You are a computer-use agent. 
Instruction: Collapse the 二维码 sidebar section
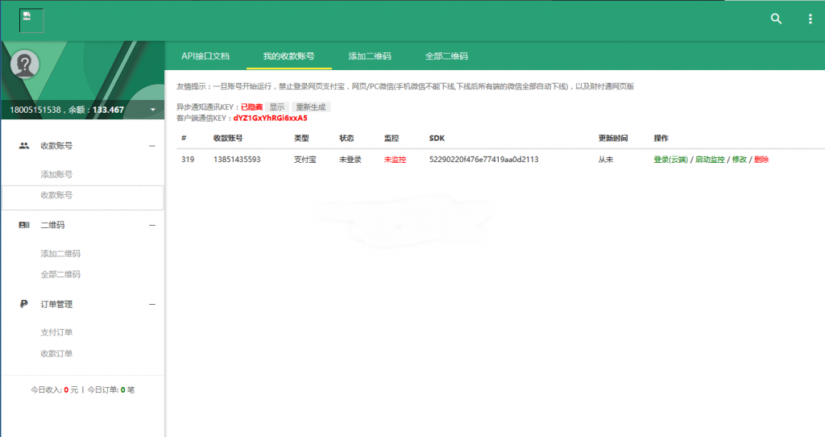(x=152, y=225)
